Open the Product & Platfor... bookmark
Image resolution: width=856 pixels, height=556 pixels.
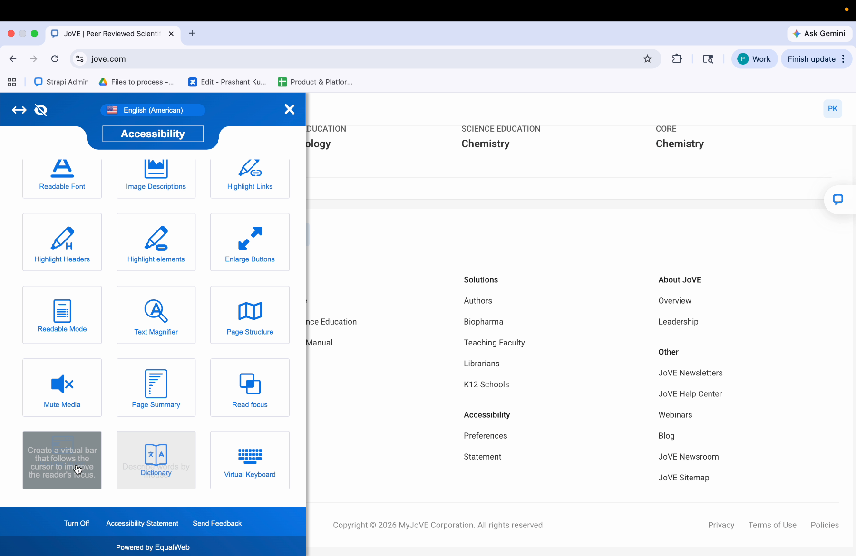(315, 82)
